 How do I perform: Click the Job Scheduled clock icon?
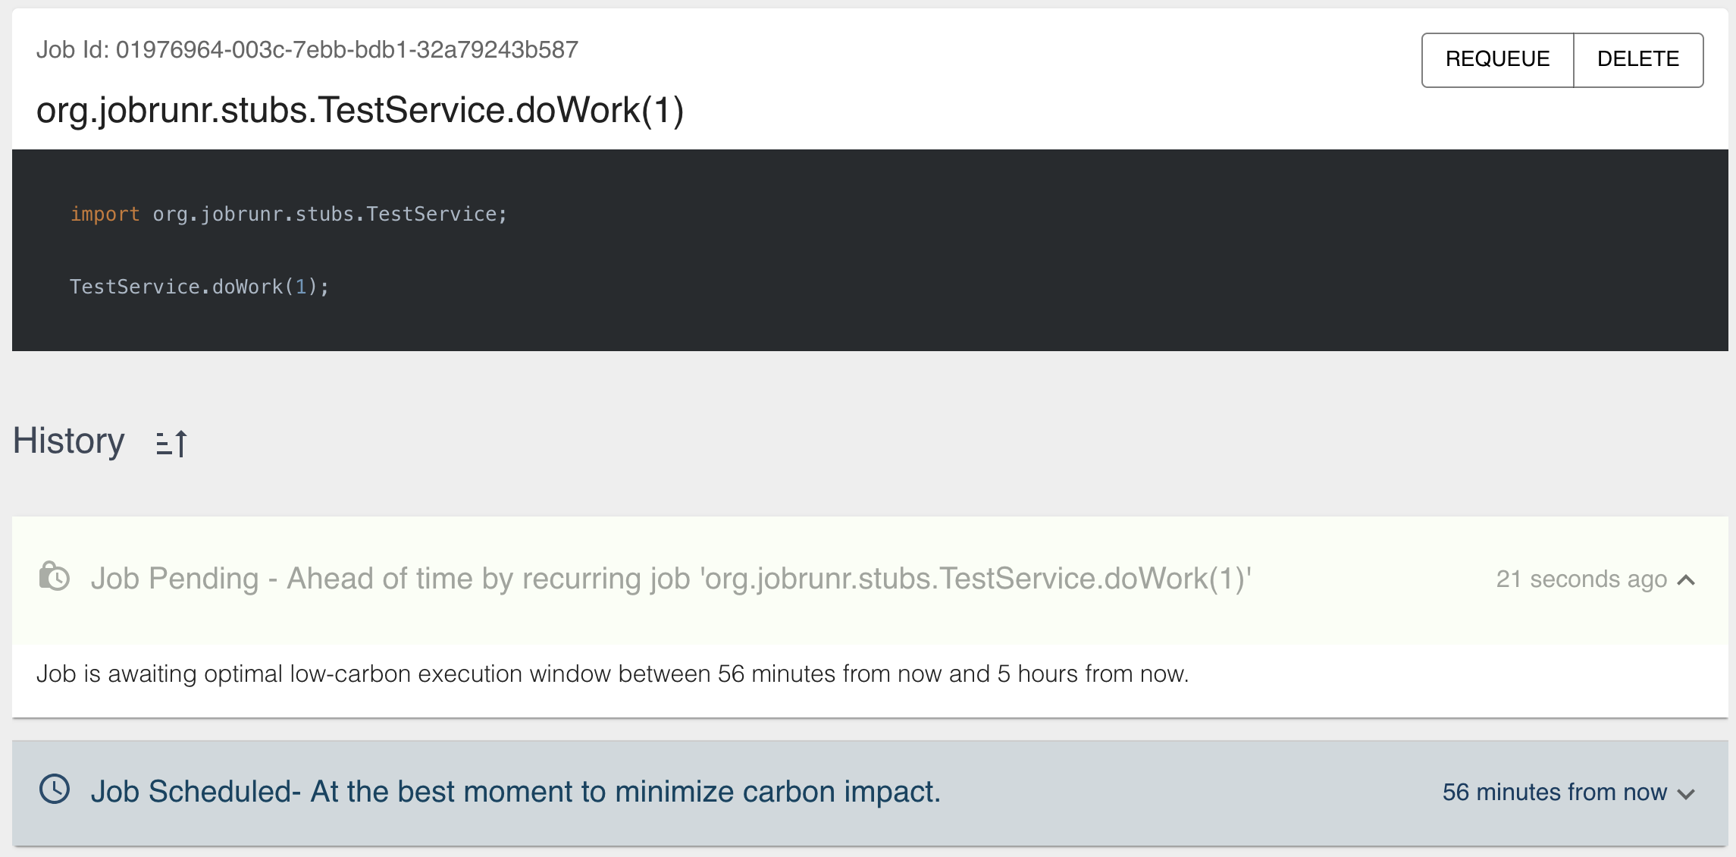pos(55,790)
